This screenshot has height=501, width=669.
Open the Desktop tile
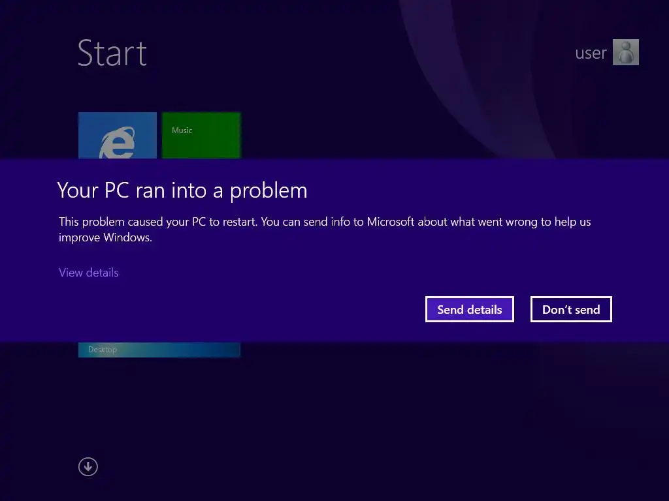pyautogui.click(x=159, y=350)
